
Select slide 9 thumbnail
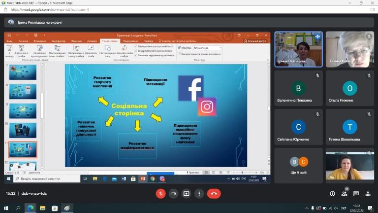[23, 111]
